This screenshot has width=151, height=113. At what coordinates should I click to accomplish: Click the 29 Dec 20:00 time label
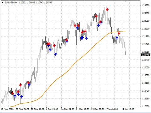point(98,109)
